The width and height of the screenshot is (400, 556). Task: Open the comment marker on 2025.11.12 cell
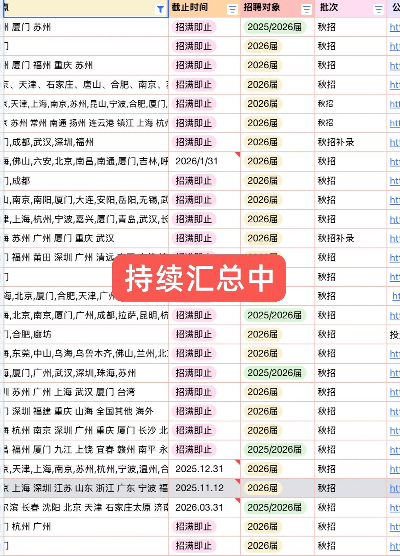[x=238, y=480]
